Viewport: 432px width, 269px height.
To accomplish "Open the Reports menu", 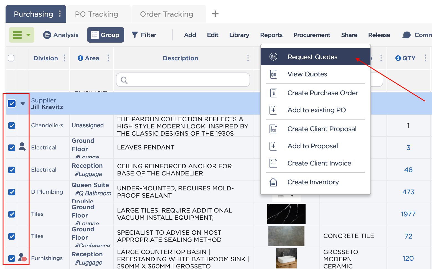I will tap(271, 35).
